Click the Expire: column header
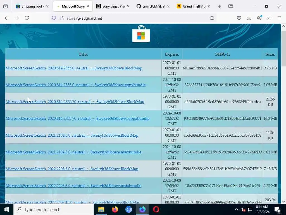The width and height of the screenshot is (286, 215). pyautogui.click(x=172, y=54)
